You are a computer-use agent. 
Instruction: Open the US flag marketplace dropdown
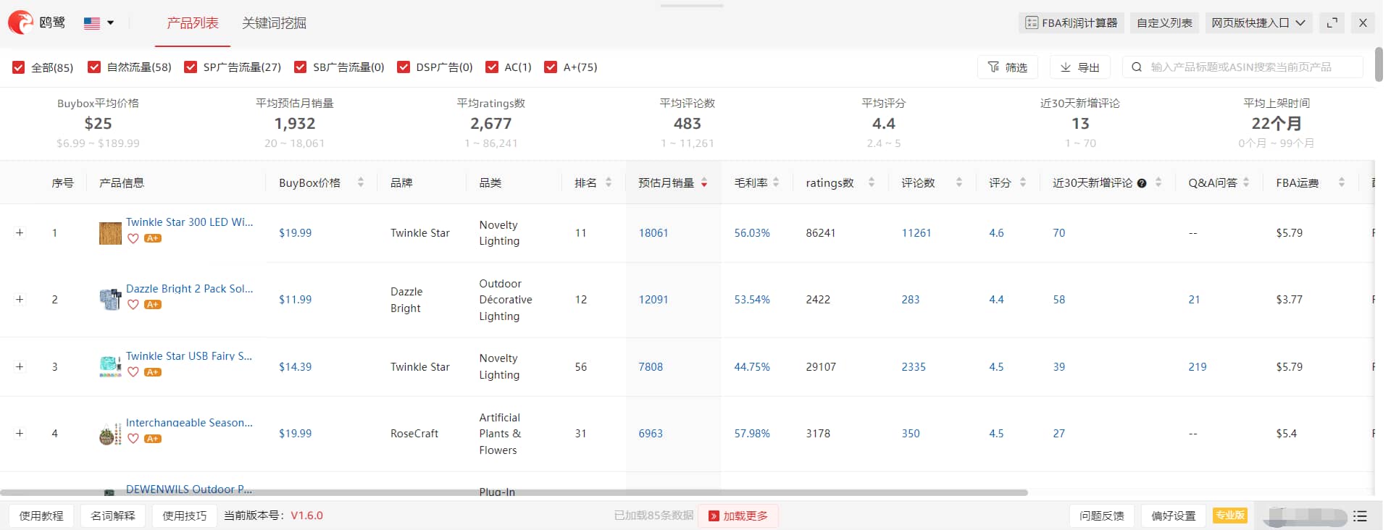click(99, 23)
